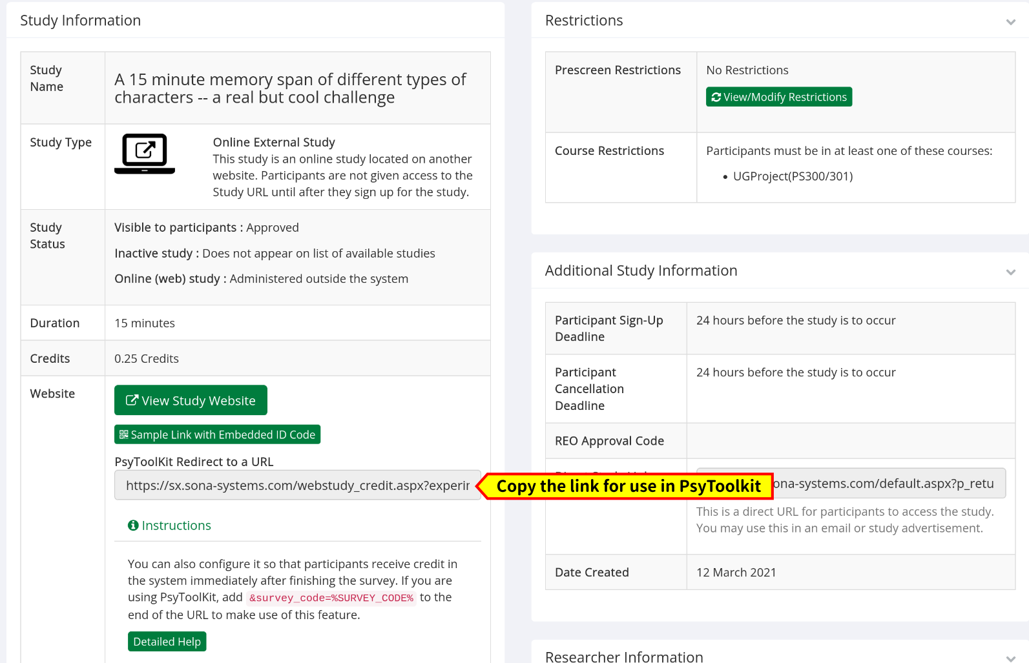The width and height of the screenshot is (1029, 663).
Task: Select the PsyToolKit Redirect URL field
Action: (298, 485)
